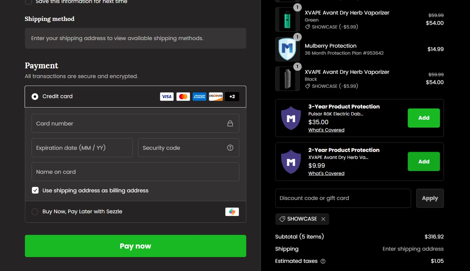Focus the Card number field
Image resolution: width=470 pixels, height=271 pixels.
[x=130, y=124]
